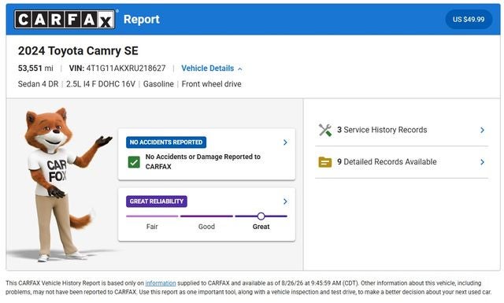Select the VIN number 4T1G11AKXRU218627
Screen dimensions: 504x303
click(126, 68)
